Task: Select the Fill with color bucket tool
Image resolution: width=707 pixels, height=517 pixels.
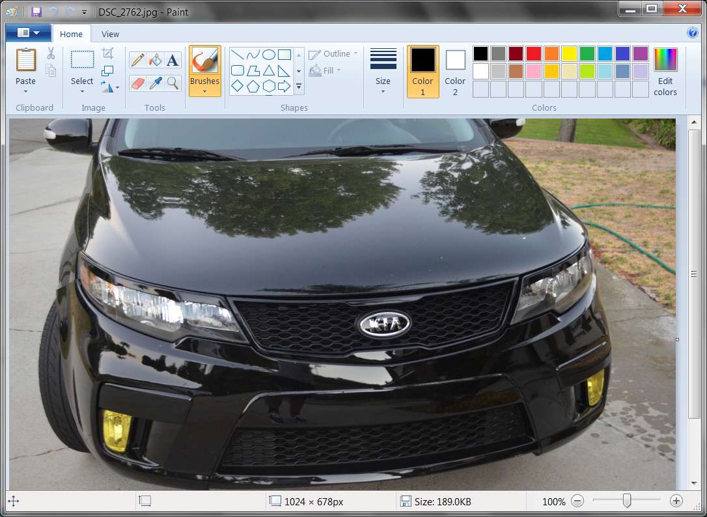Action: tap(155, 60)
